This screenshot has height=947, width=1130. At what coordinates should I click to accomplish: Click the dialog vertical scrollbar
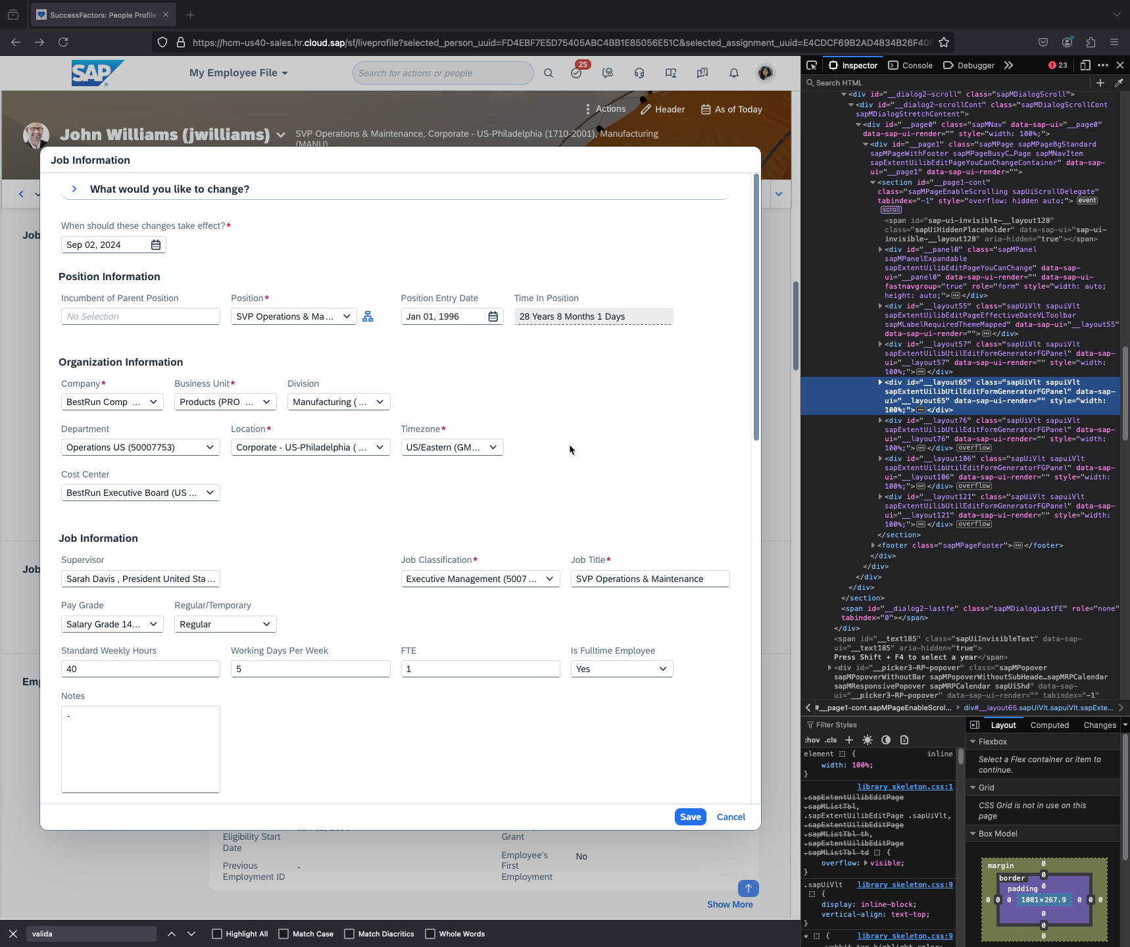[756, 308]
